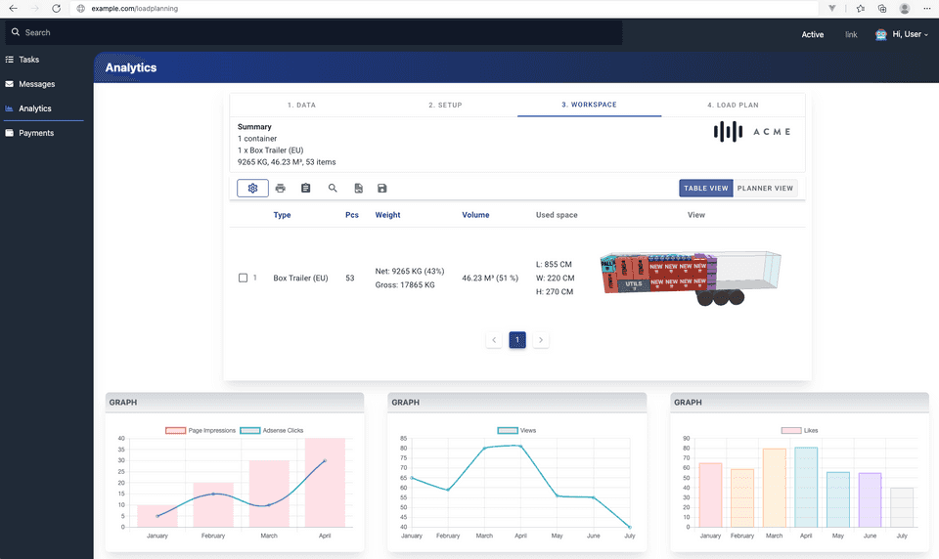The height and width of the screenshot is (559, 939).
Task: Toggle the Page Impressions legend swatch
Action: coord(175,430)
